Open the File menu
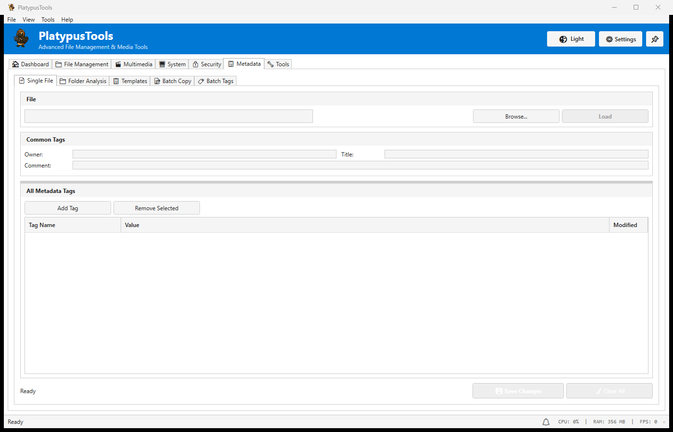The height and width of the screenshot is (432, 673). (11, 20)
